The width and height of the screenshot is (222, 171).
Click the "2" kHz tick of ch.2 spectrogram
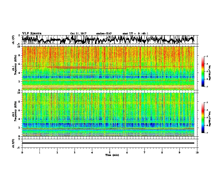(20, 128)
